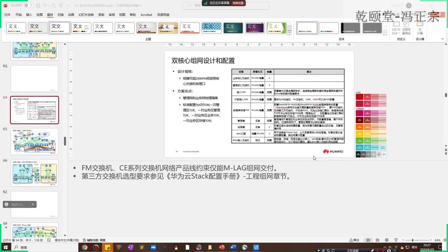448x252 pixels.
Task: Select the first white variant thumbnail
Action: pyautogui.click(x=307, y=28)
